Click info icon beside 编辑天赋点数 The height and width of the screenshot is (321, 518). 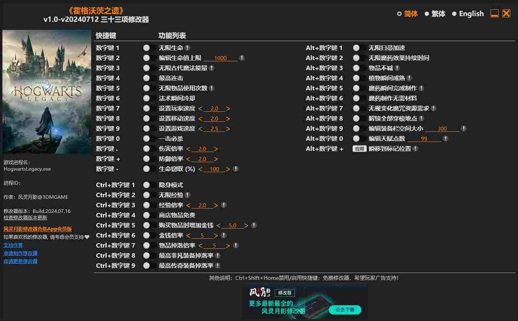[445, 138]
